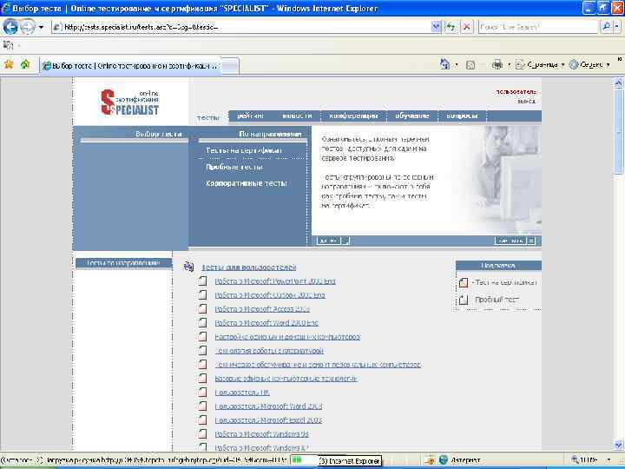Viewport: 625px width, 469px height.
Task: Click Add to Favorites icon
Action: 25,64
